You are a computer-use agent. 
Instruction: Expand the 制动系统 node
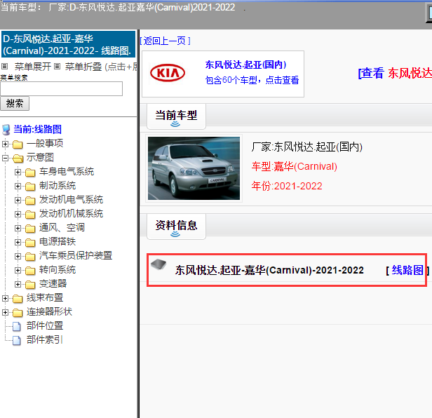coord(18,187)
